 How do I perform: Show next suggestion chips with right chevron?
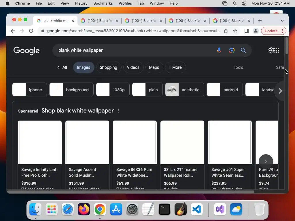280,91
